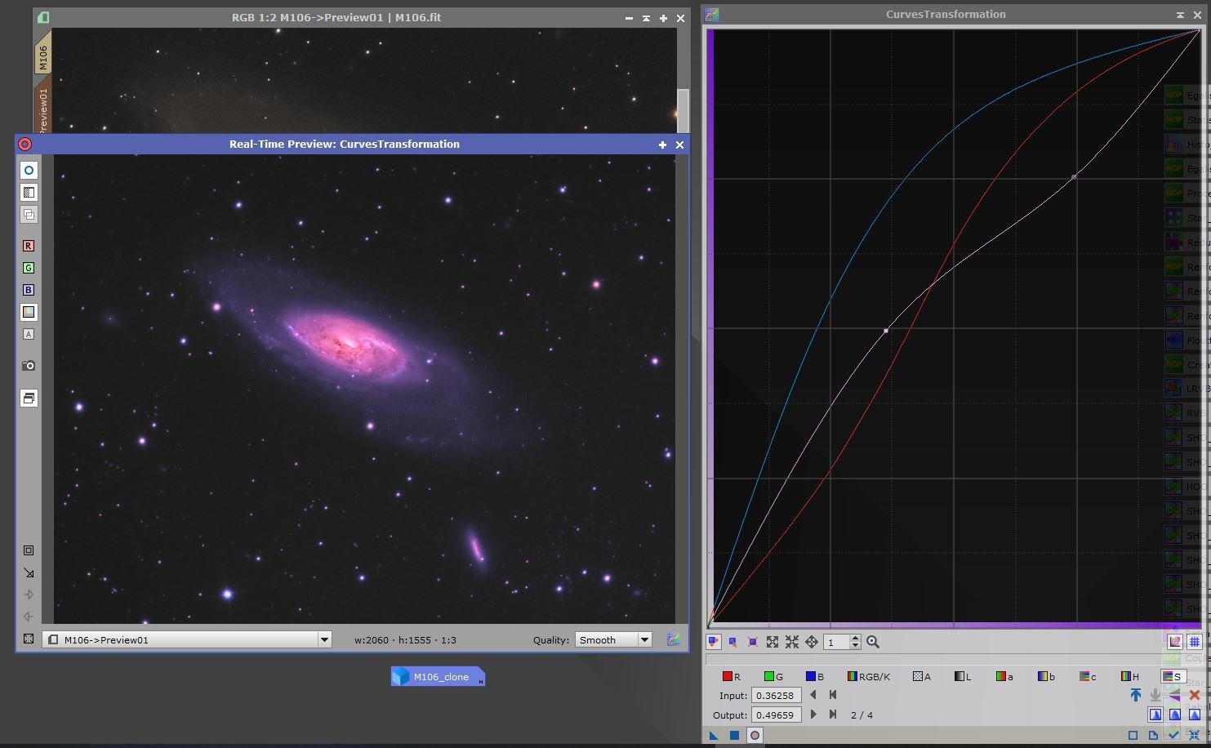Click the selected white curve control point
1211x748 pixels.
click(x=886, y=331)
